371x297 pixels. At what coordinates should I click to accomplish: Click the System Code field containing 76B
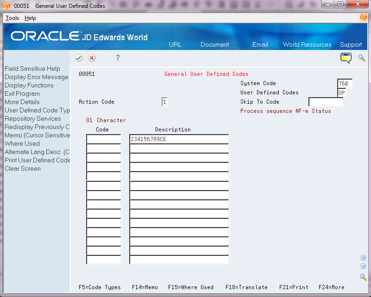click(345, 84)
